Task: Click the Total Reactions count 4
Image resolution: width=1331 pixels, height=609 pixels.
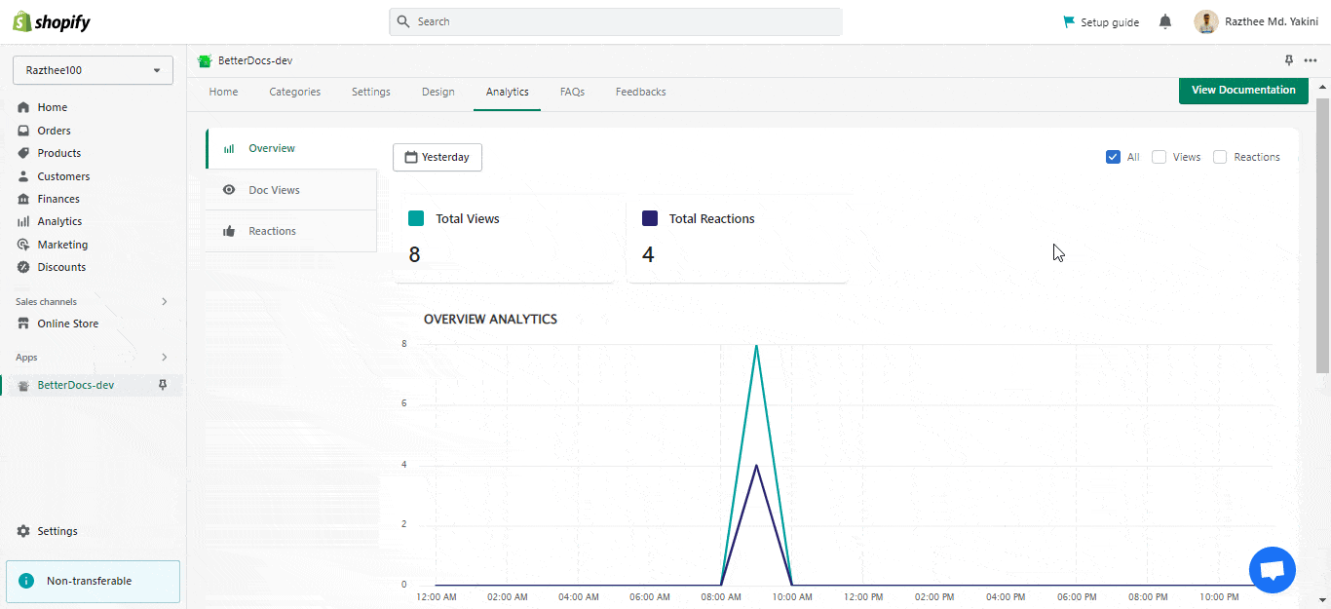Action: pyautogui.click(x=649, y=255)
